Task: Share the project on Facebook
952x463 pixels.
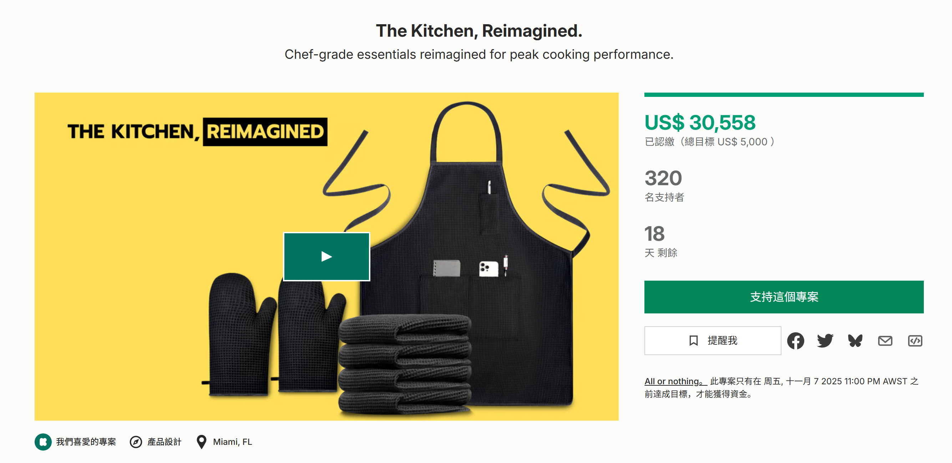Action: tap(795, 340)
